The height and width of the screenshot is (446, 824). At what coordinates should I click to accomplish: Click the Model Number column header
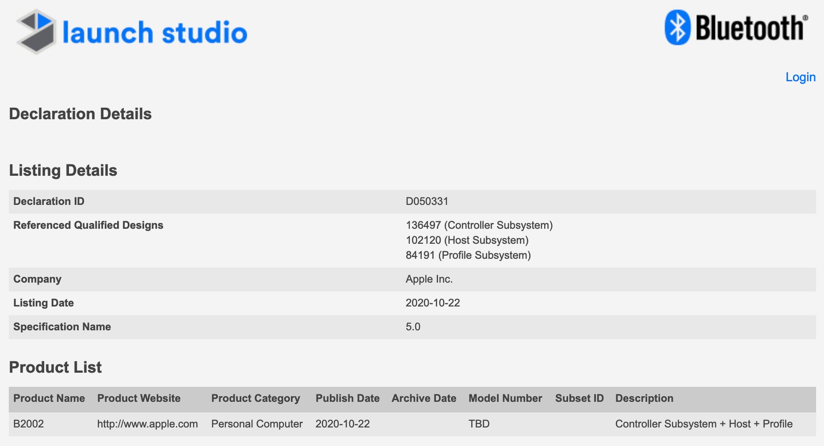pos(505,398)
